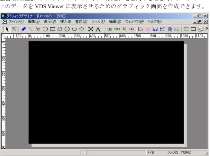
Task: Click the list dialog window icon
Action: [201, 29]
